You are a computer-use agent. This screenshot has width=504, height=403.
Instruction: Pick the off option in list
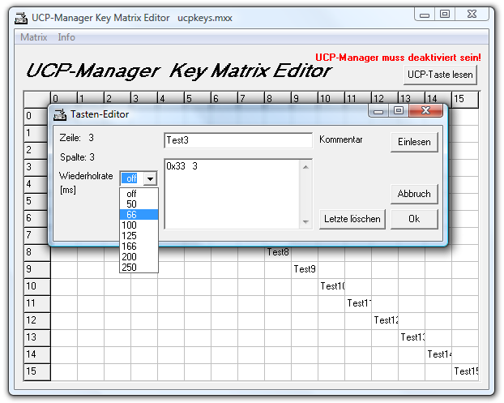click(x=131, y=194)
